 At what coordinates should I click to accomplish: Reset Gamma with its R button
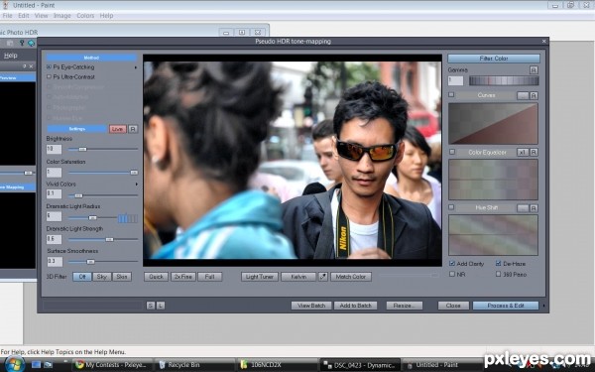[534, 69]
